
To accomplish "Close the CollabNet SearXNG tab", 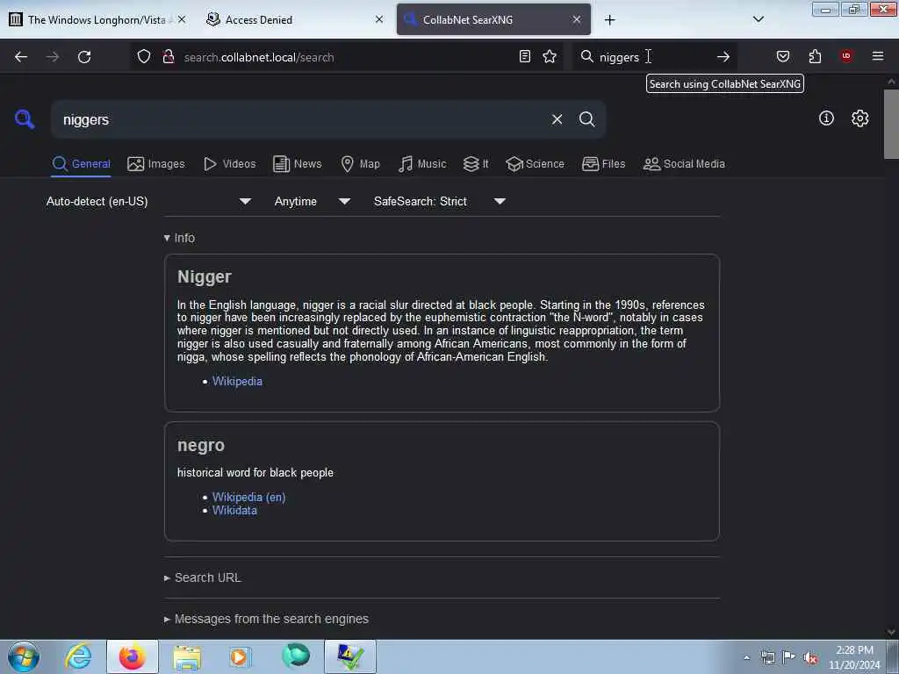I will click(x=577, y=19).
